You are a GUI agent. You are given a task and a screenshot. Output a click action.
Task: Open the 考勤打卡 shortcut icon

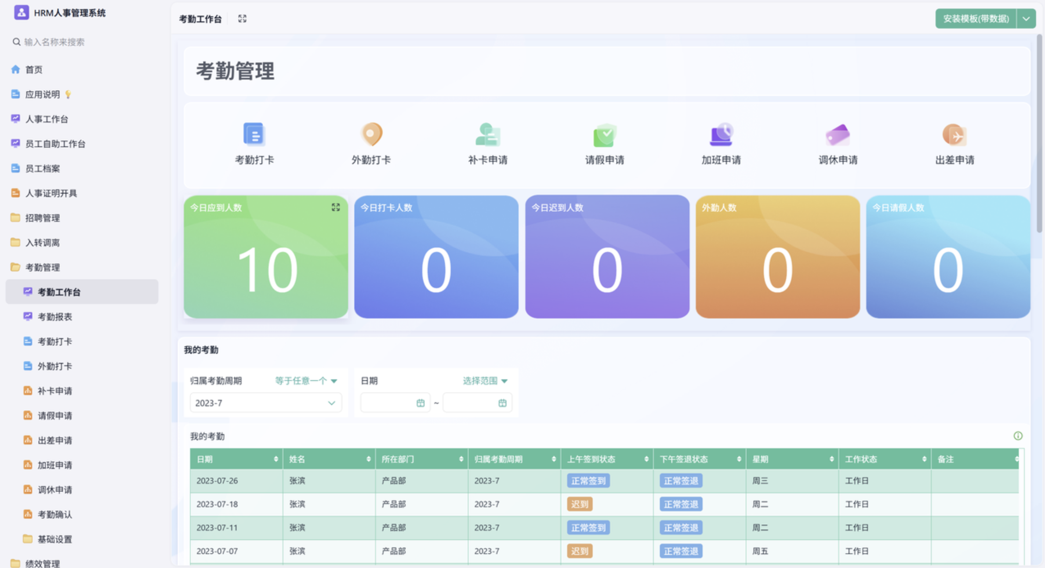[254, 134]
